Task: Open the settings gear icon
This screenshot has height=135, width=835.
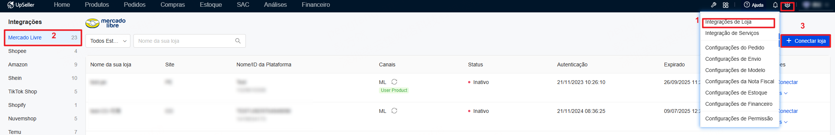Action: click(787, 5)
